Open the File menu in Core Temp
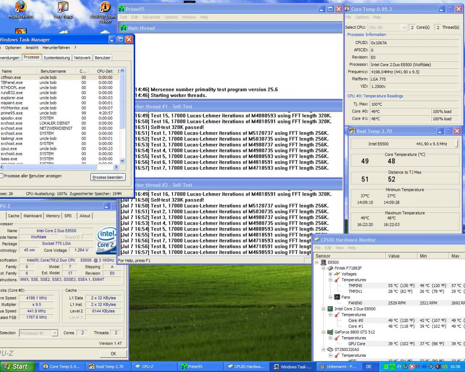Screen dimensions: 465x372 click(348, 17)
